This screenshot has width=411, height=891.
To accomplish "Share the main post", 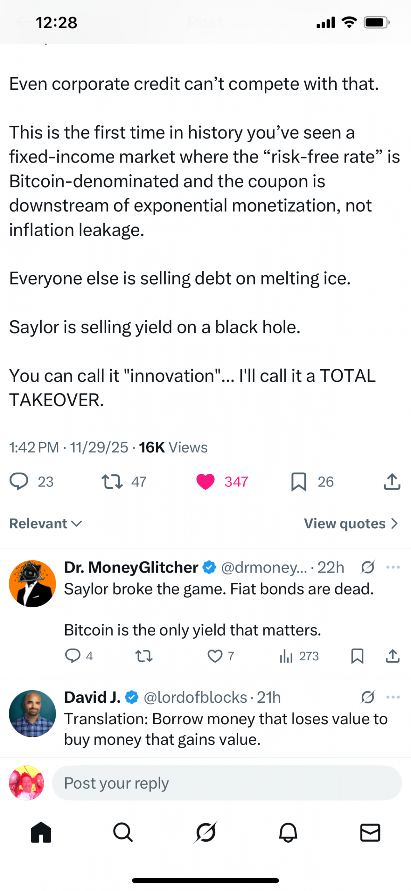I will click(x=392, y=481).
